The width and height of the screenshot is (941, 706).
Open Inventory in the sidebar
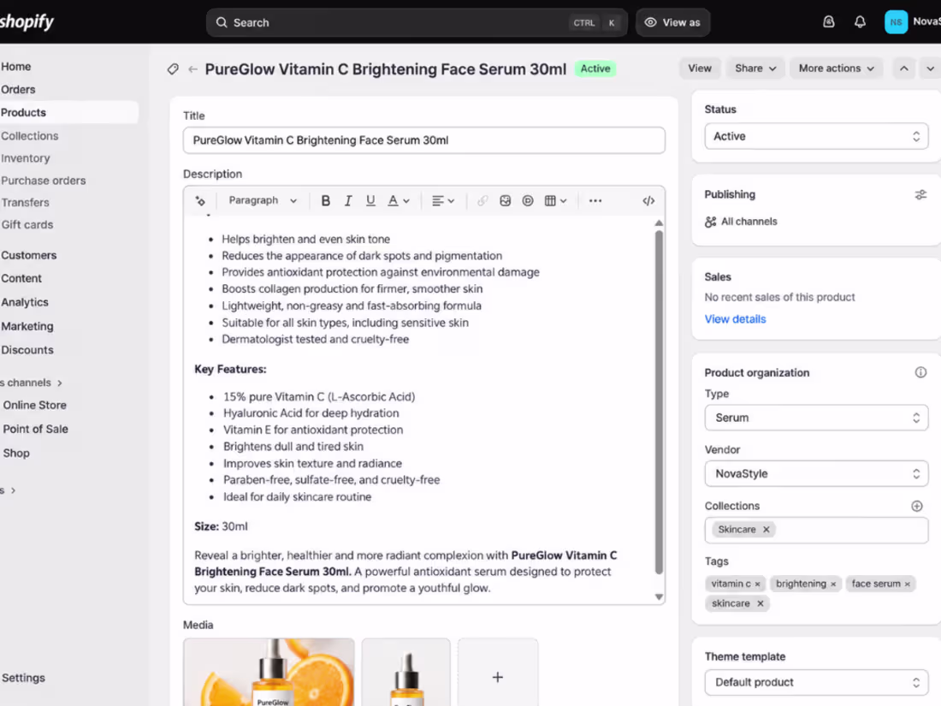point(25,158)
